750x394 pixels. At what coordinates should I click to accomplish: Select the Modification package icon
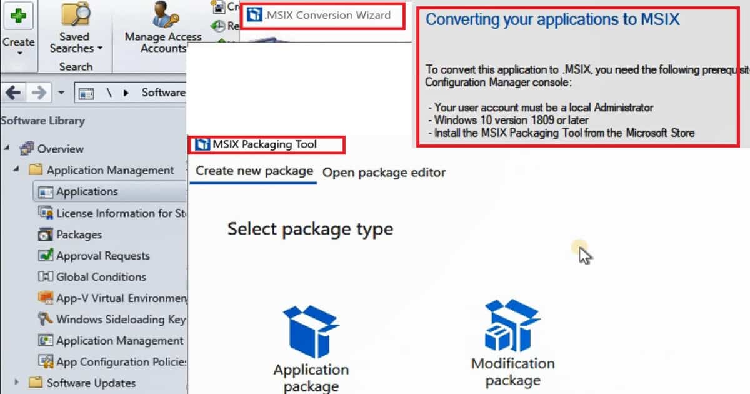[x=512, y=326]
